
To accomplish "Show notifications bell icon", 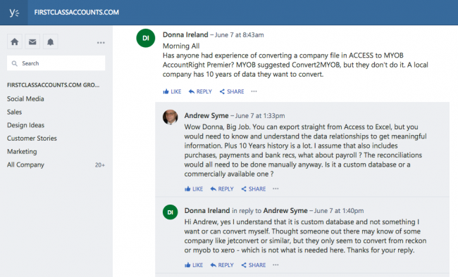I will click(50, 42).
